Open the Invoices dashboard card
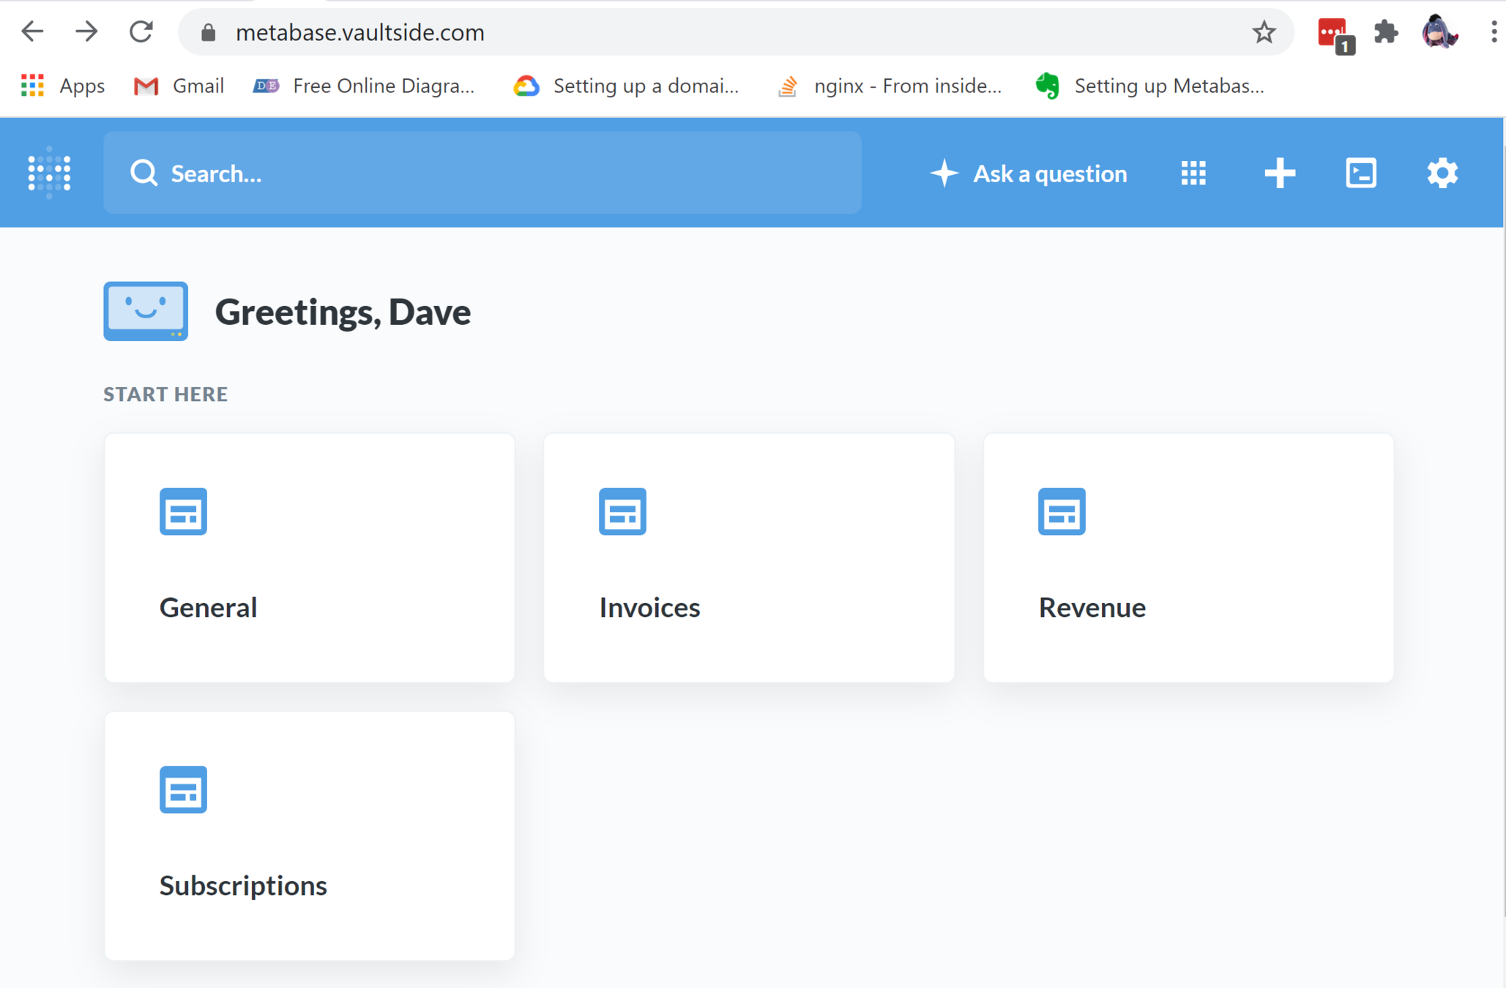This screenshot has height=988, width=1506. pos(748,558)
